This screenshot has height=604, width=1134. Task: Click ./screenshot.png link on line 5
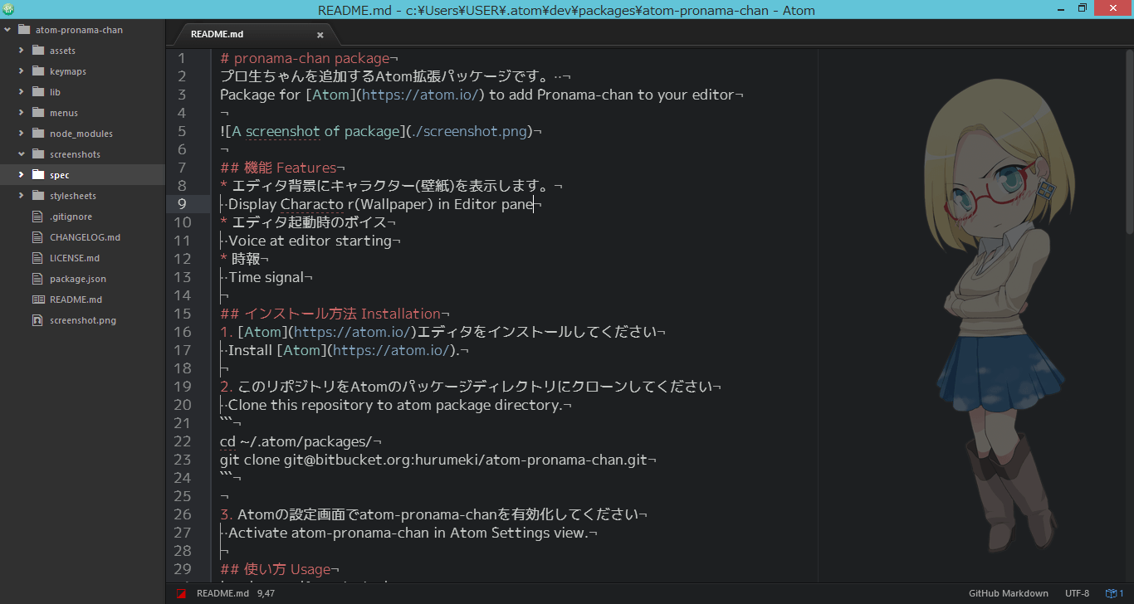(x=468, y=131)
